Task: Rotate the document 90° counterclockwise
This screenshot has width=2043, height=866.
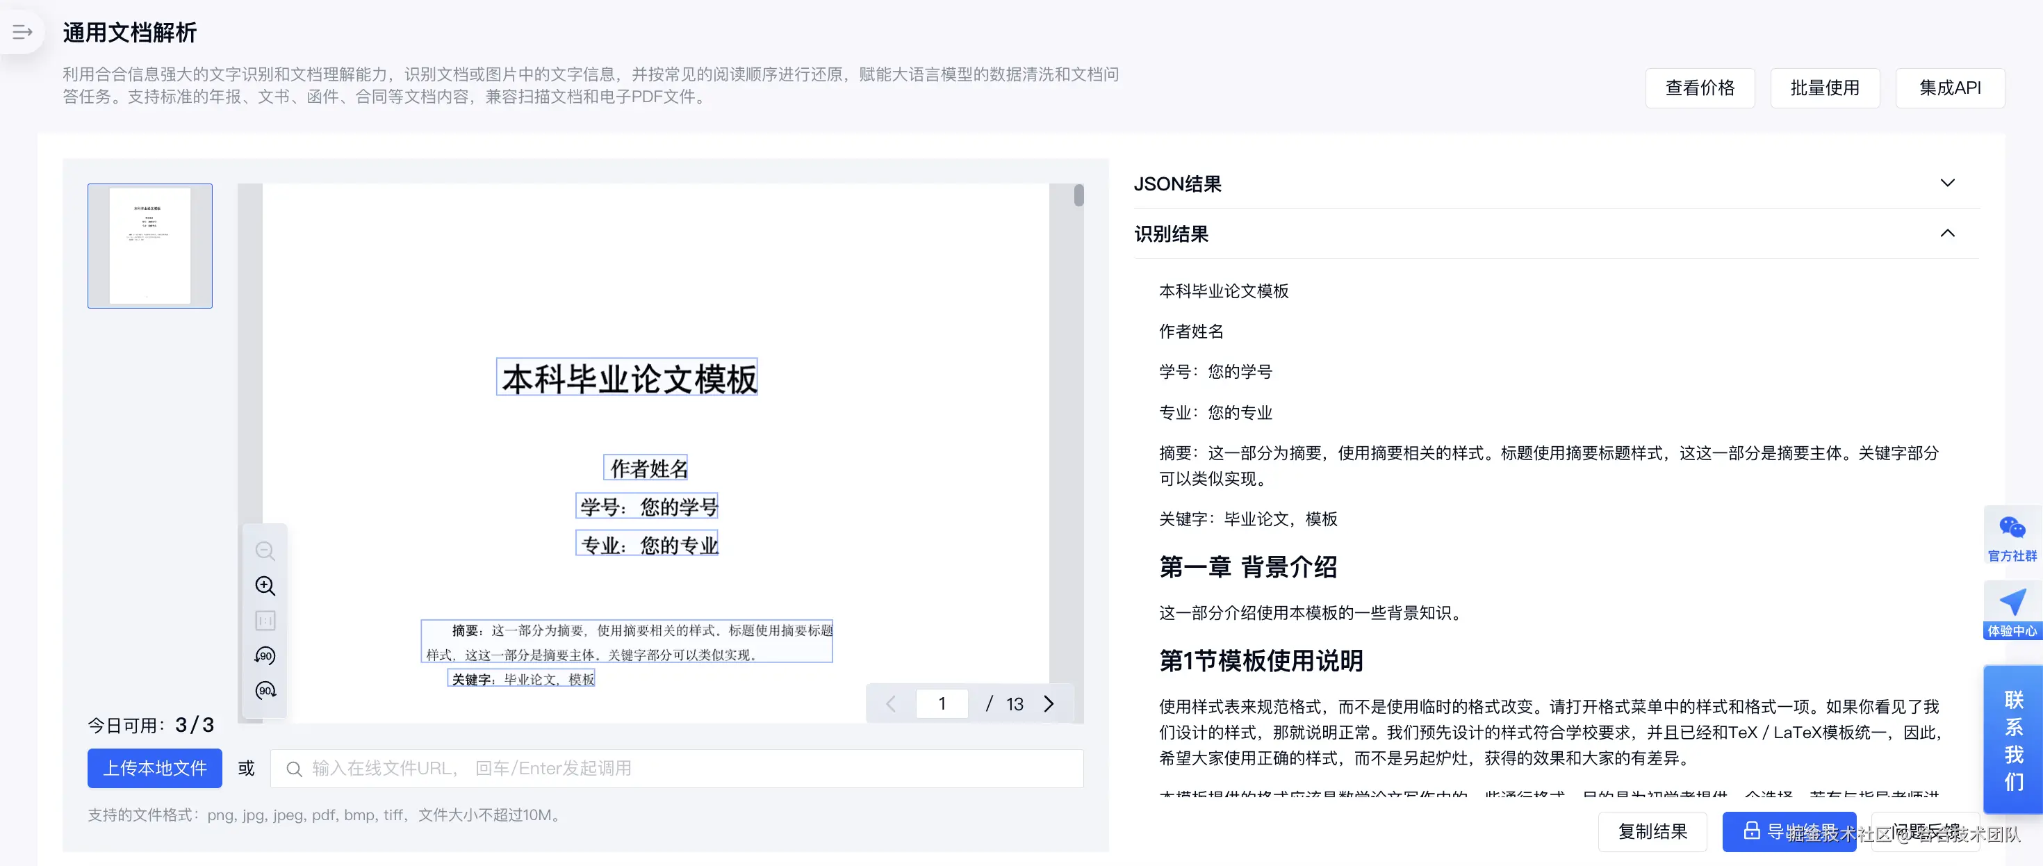Action: coord(265,656)
